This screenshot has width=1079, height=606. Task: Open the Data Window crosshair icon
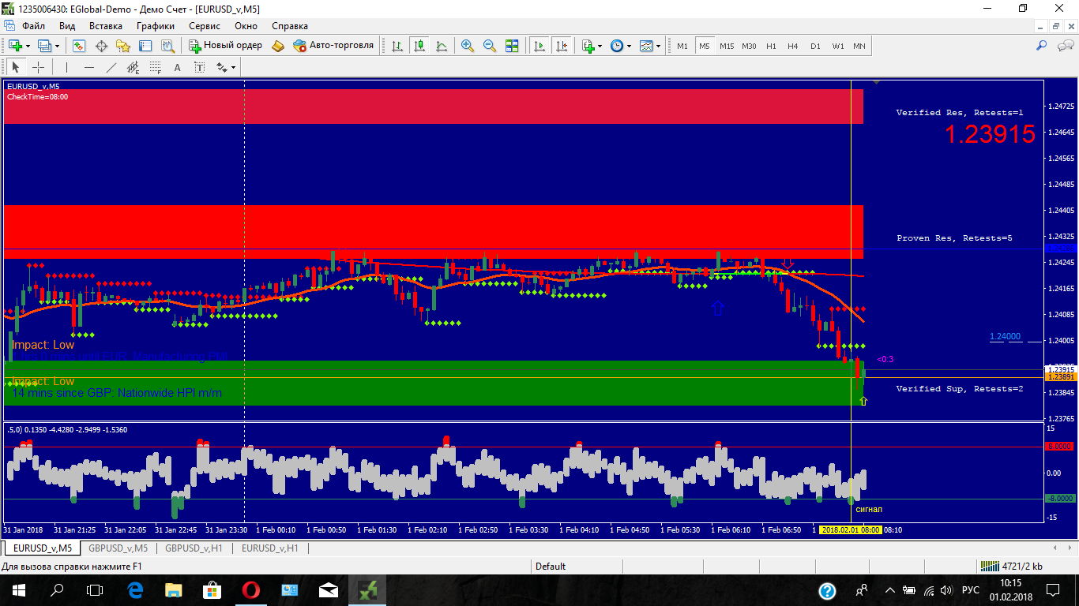click(x=101, y=46)
